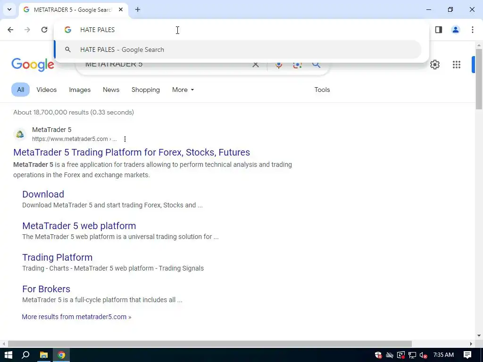
Task: Start voice search with the microphone icon
Action: click(x=279, y=65)
